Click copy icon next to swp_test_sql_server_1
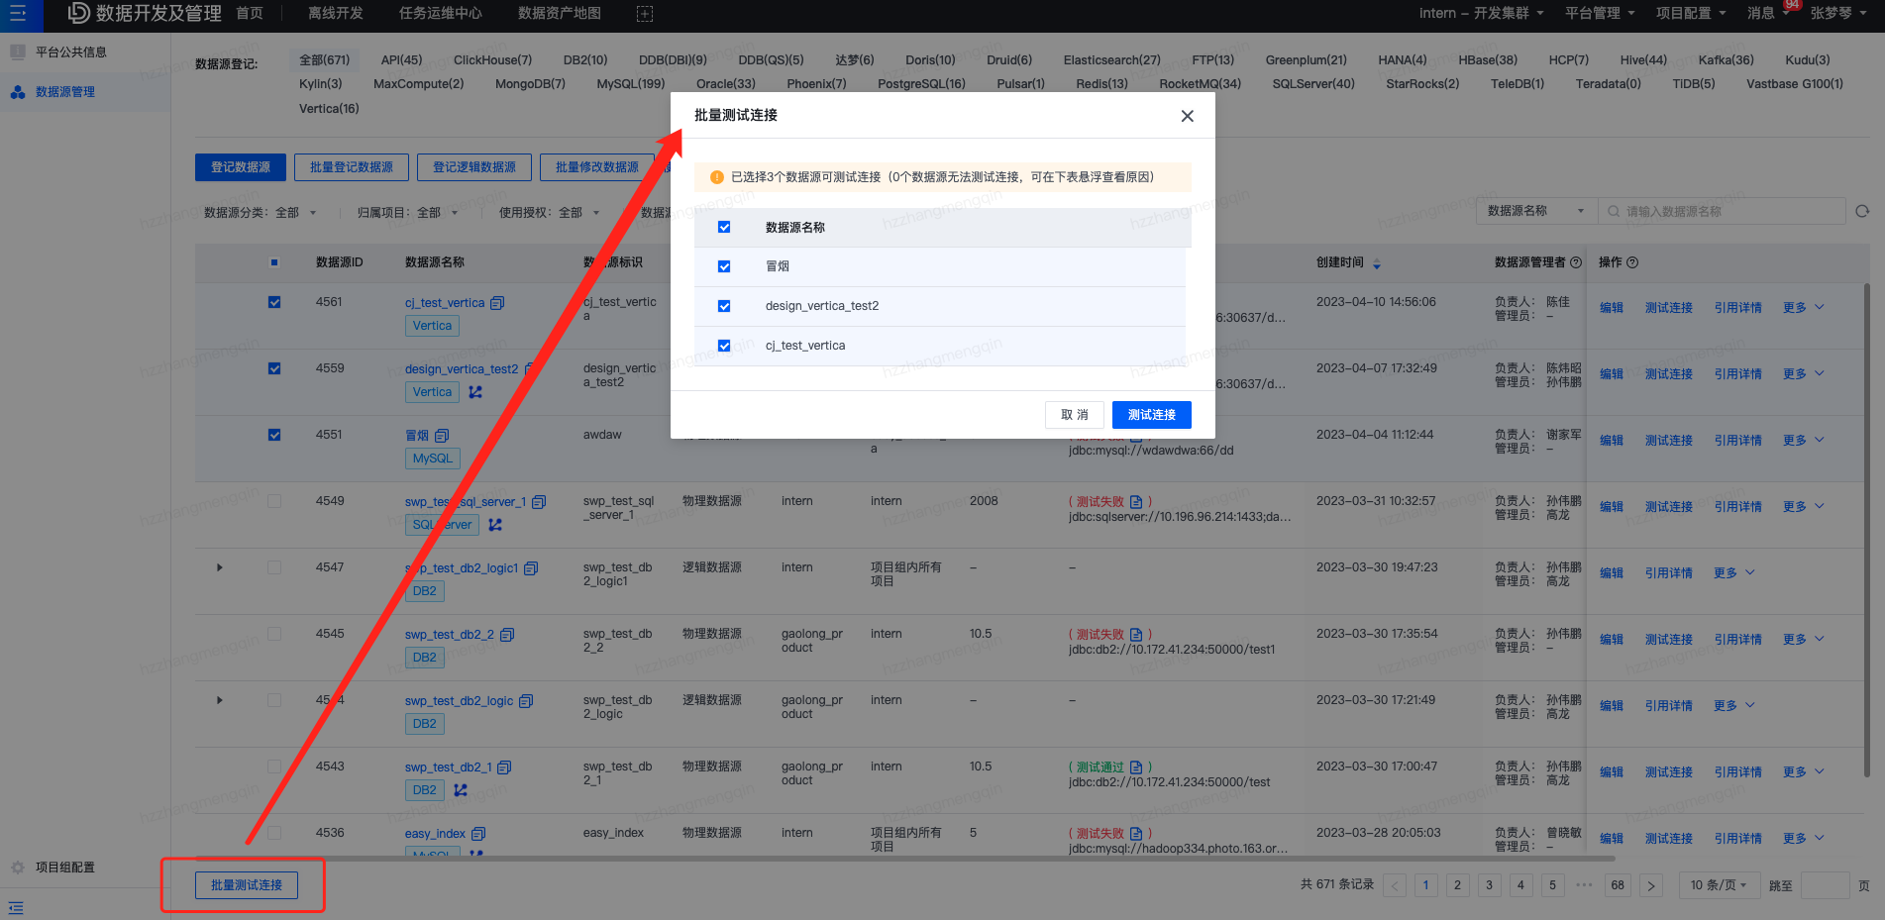Viewport: 1885px width, 920px height. (x=539, y=502)
